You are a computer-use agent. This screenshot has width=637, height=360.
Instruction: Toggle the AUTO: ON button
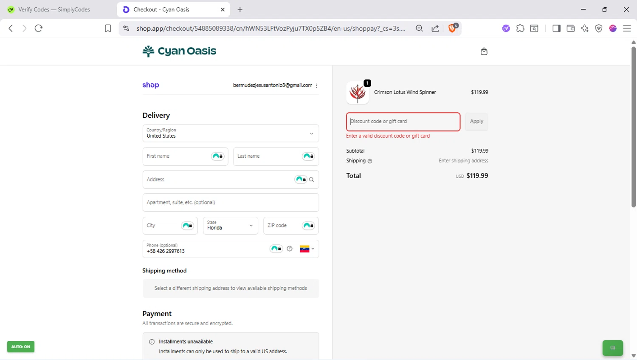click(21, 347)
